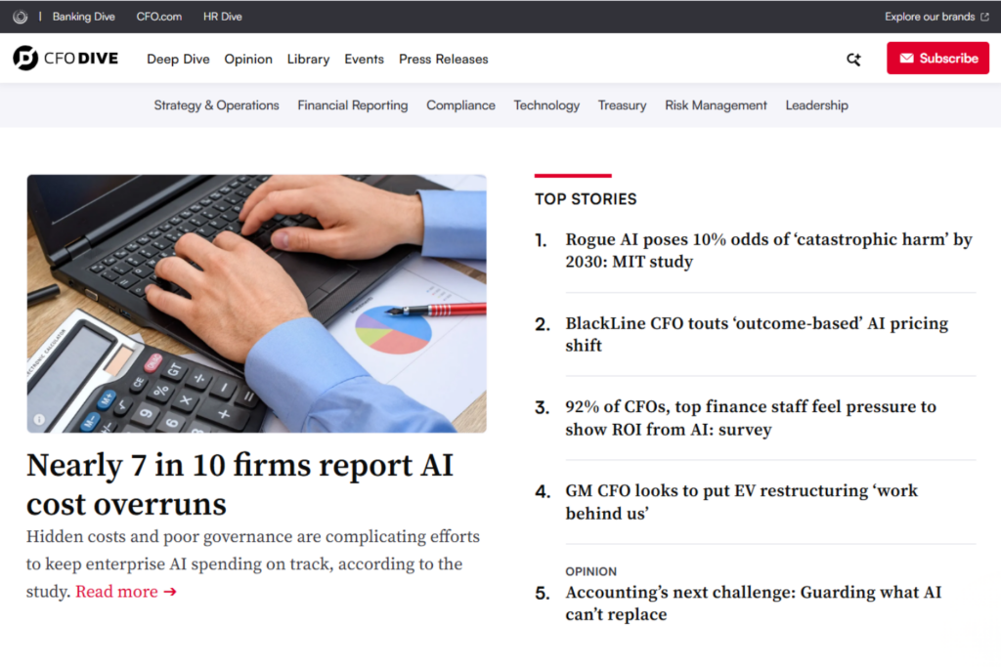Open story BlackLine CFO touts outcome-based AI pricing

tap(757, 334)
